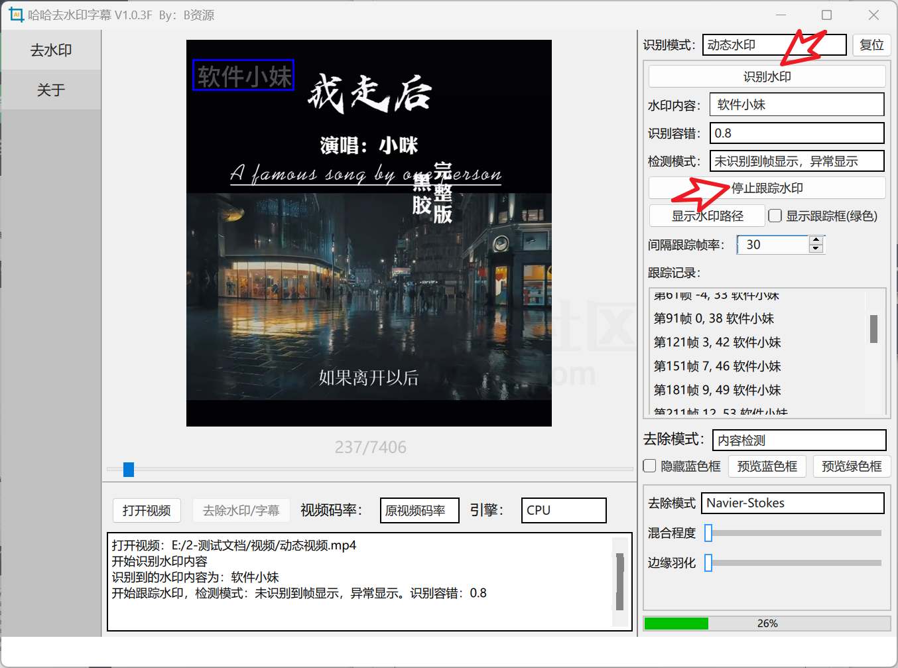Click the 复位 reset button
Screen dimensions: 898x668
[871, 44]
